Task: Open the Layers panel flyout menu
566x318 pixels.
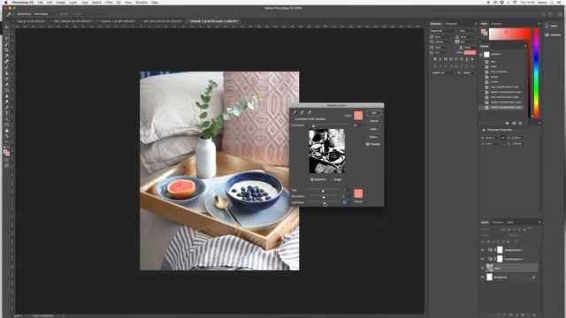Action: click(x=539, y=222)
